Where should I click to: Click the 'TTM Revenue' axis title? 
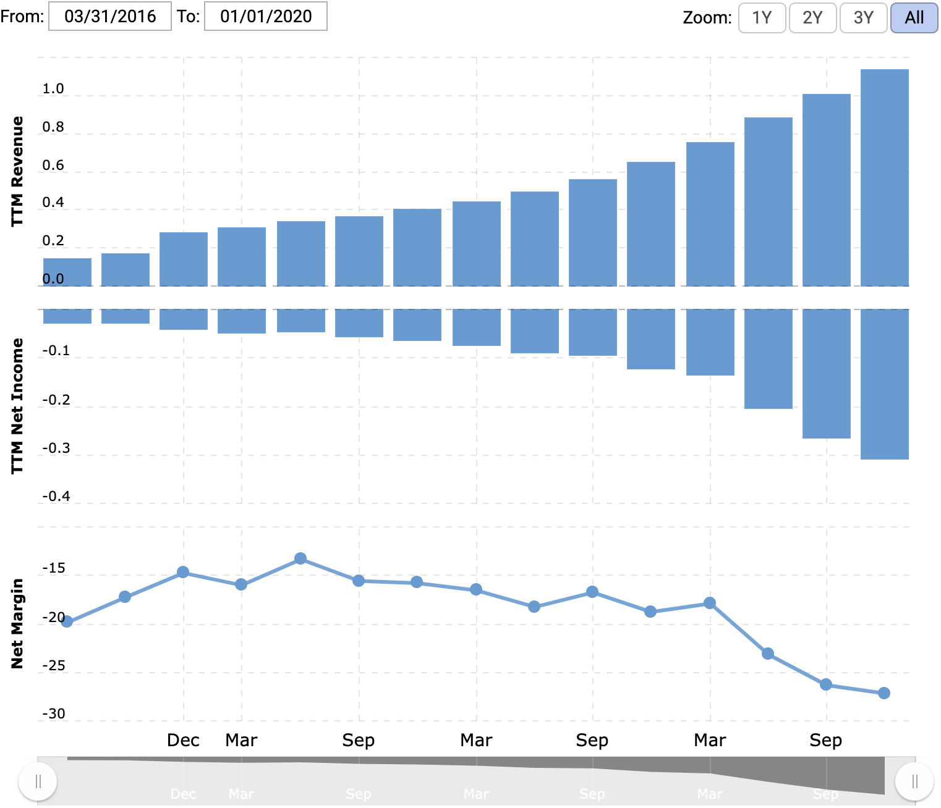pyautogui.click(x=17, y=171)
